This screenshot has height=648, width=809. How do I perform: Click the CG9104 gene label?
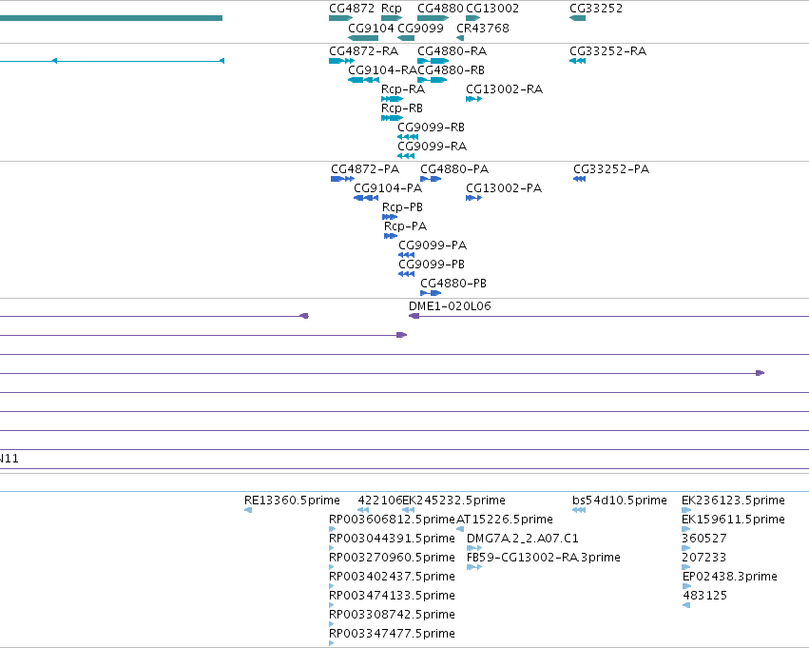pyautogui.click(x=371, y=28)
